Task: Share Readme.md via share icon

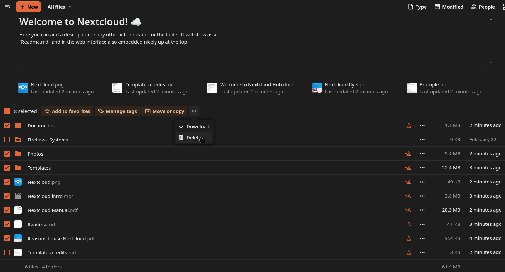Action: click(408, 224)
